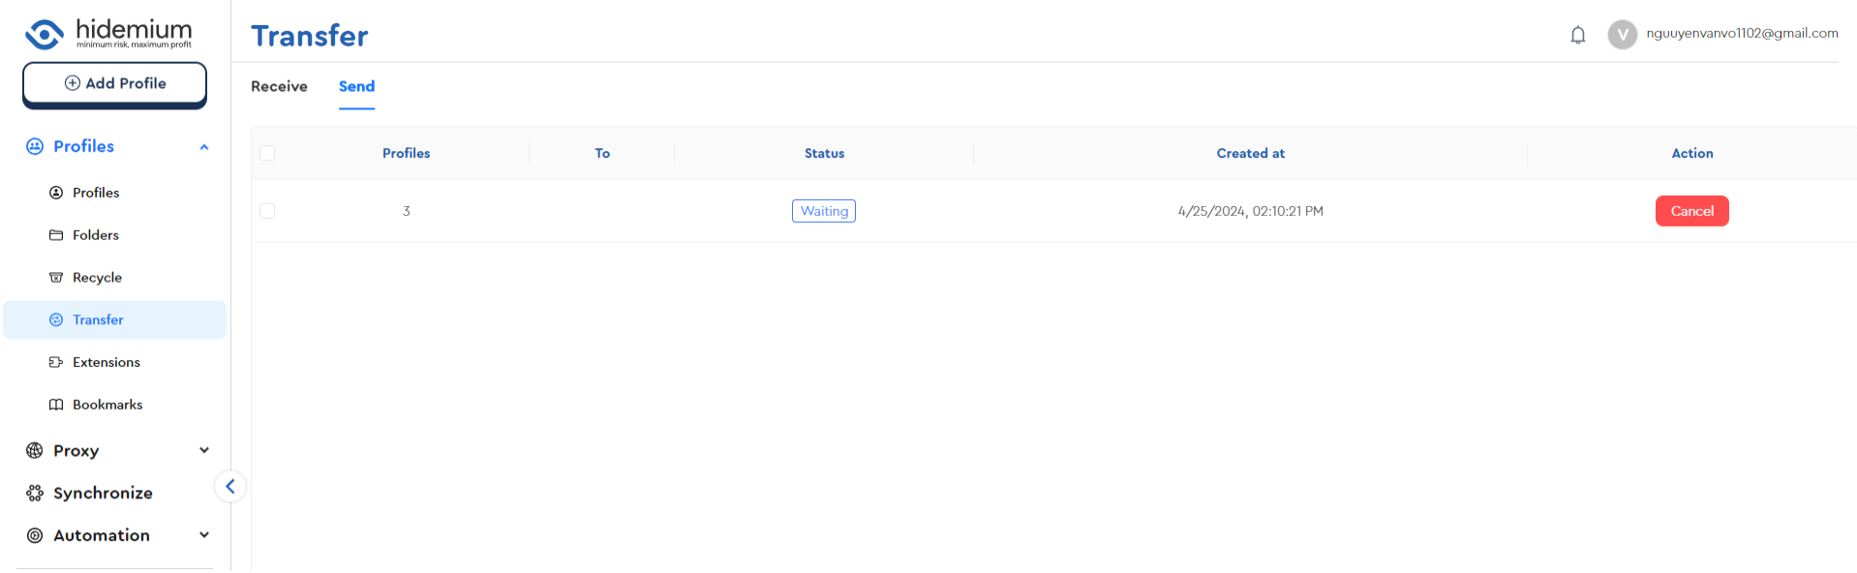Select all rows with header checkbox
The width and height of the screenshot is (1857, 573).
coord(267,153)
